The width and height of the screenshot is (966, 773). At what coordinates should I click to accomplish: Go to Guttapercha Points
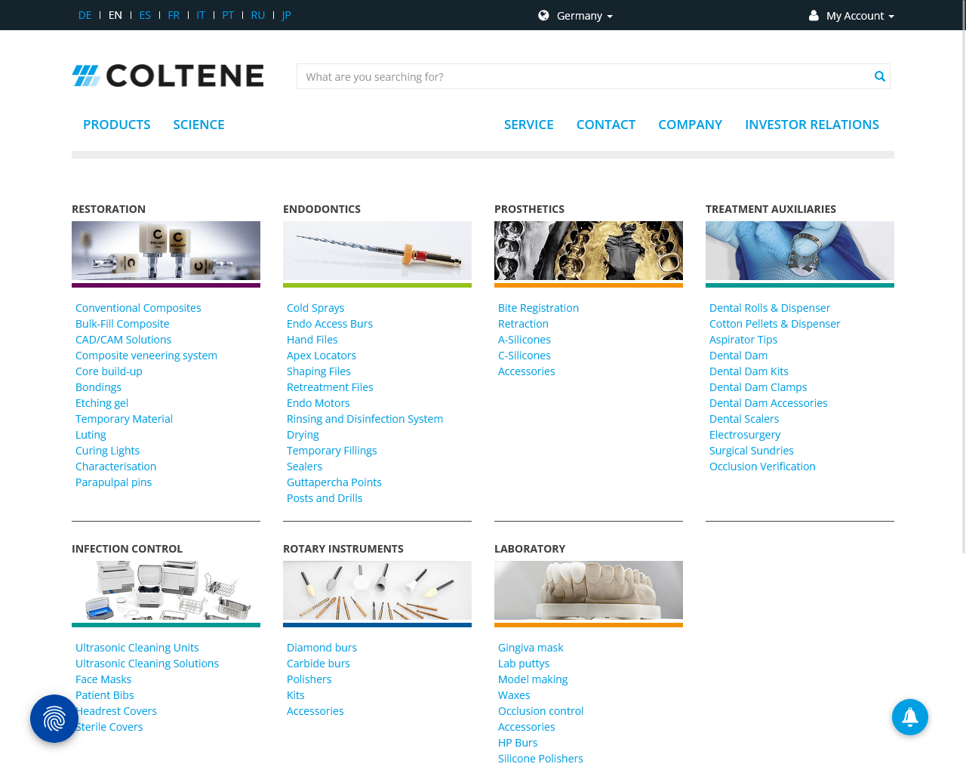334,482
